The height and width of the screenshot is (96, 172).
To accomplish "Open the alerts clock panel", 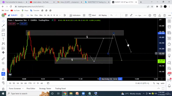I will point(169,27).
